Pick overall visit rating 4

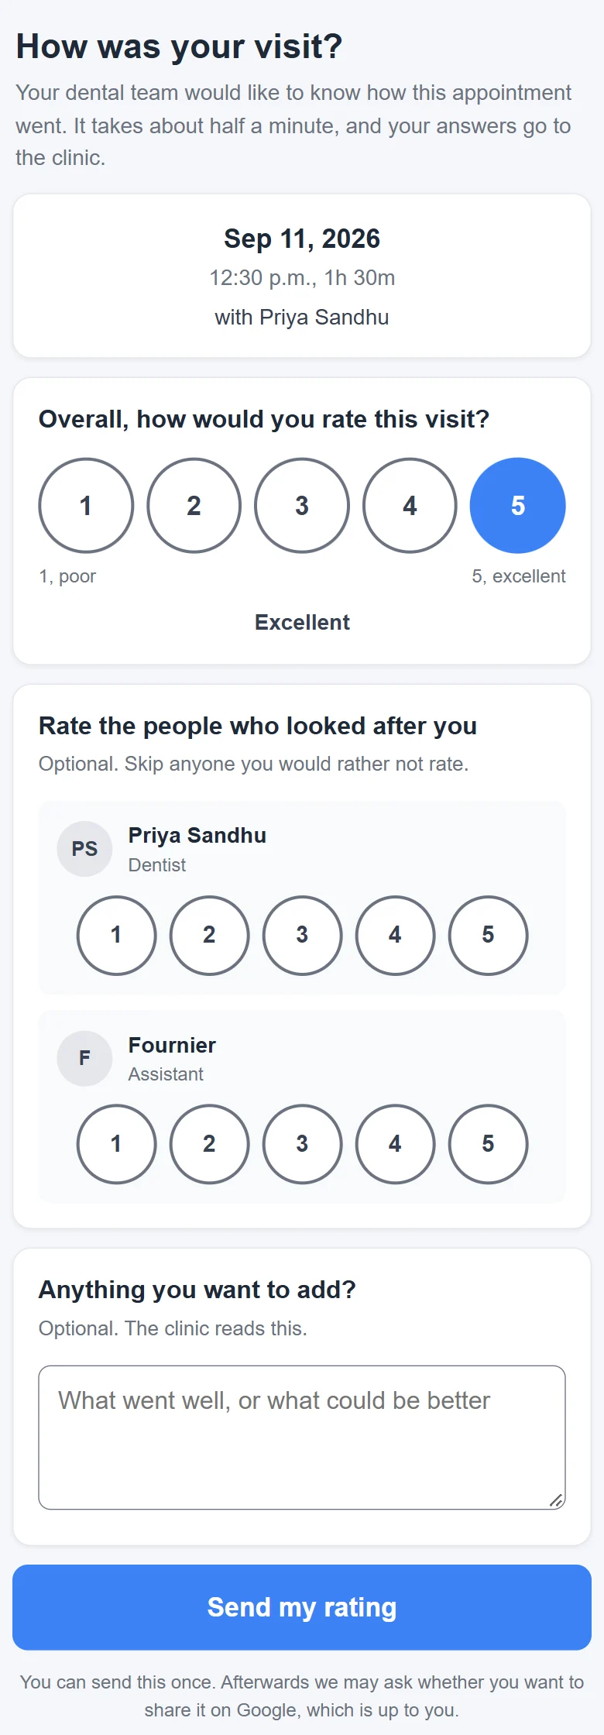(410, 506)
